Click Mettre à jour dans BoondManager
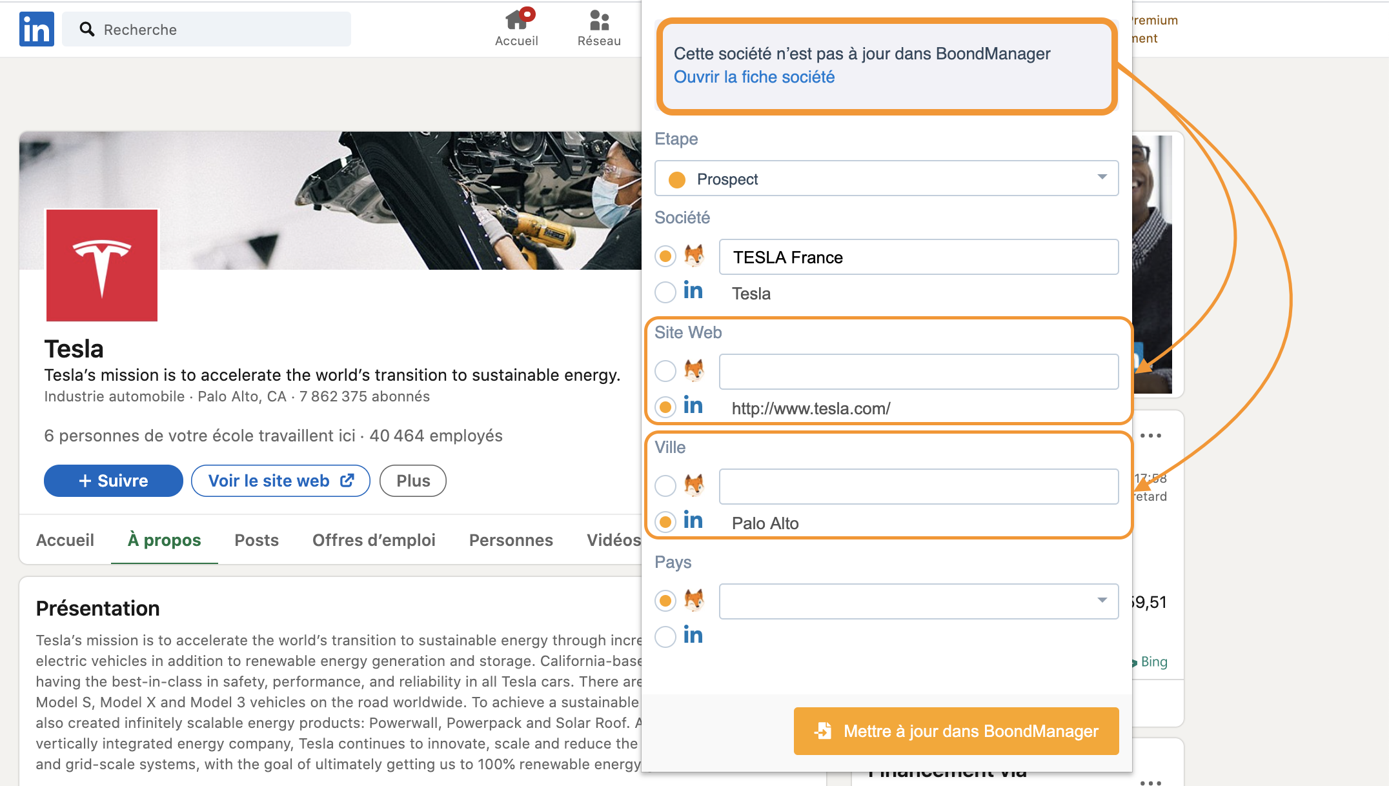 (957, 731)
